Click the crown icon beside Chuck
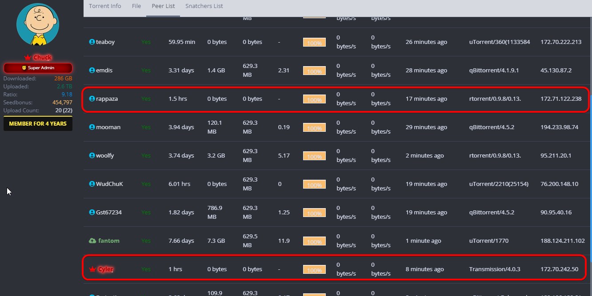592x296 pixels. [x=28, y=57]
